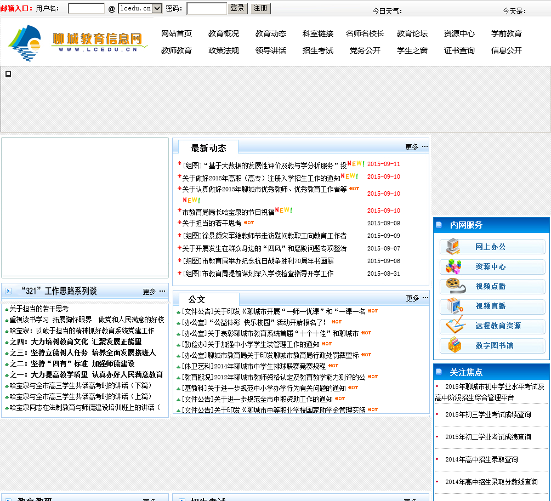Open 2014年高中招生录取查询 link
Image resolution: width=551 pixels, height=501 pixels.
(x=481, y=459)
